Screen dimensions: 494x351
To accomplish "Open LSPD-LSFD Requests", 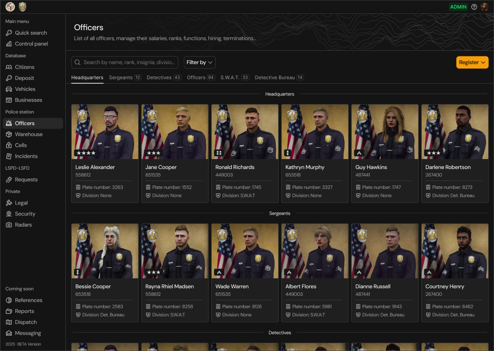I will [x=32, y=179].
